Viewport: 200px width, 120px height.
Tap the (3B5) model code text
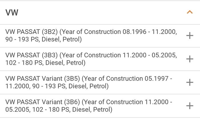click(x=72, y=79)
